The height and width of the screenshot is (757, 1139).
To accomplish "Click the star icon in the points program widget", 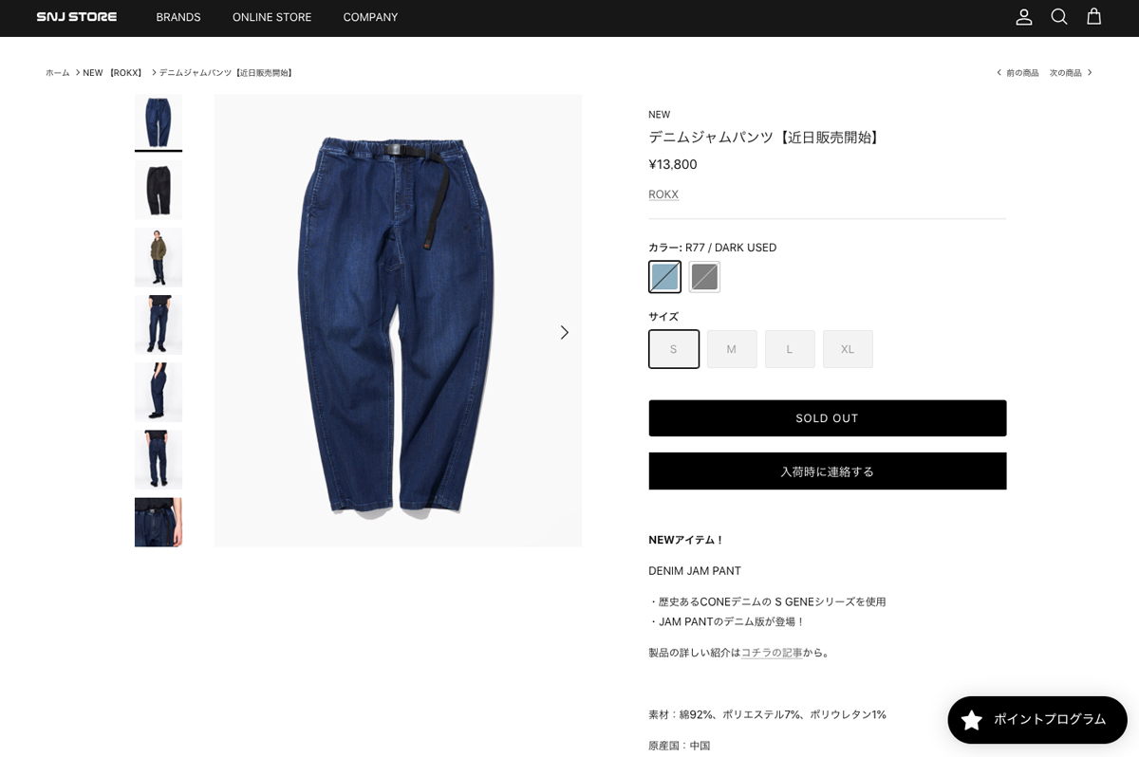I will point(972,720).
